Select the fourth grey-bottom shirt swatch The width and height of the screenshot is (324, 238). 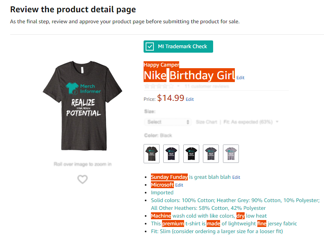click(x=211, y=153)
